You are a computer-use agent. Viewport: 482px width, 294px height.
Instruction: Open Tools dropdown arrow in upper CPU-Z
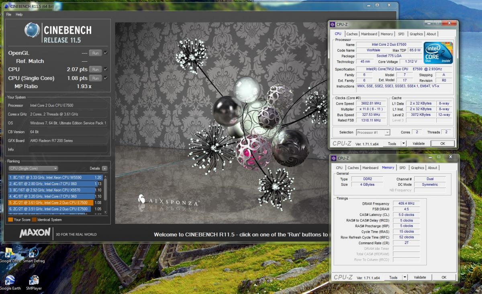coord(403,143)
